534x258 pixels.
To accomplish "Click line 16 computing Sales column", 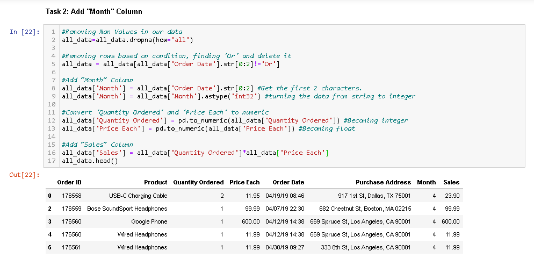I will (195, 153).
